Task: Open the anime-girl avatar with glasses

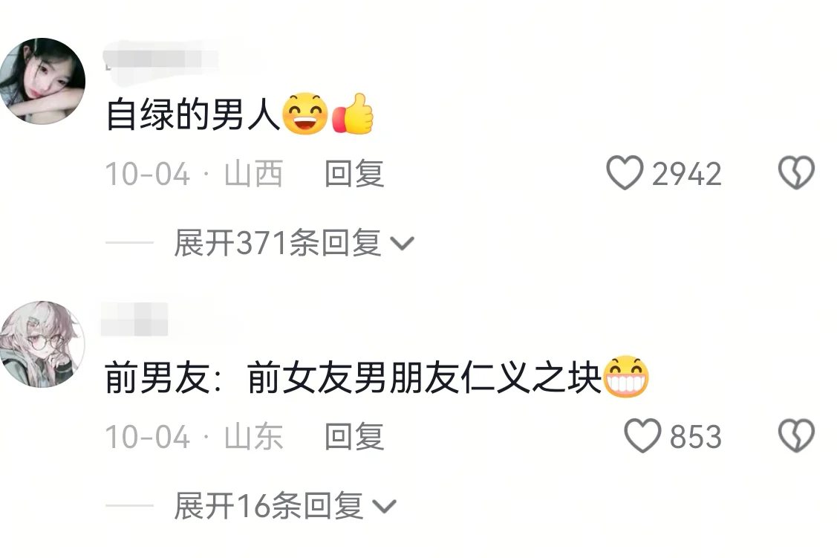Action: [43, 344]
